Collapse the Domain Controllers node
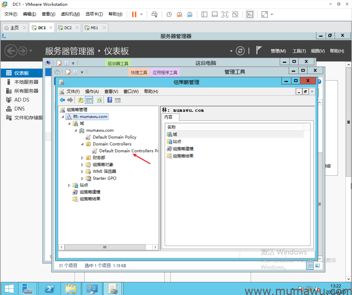This screenshot has width=352, height=295. click(x=82, y=144)
